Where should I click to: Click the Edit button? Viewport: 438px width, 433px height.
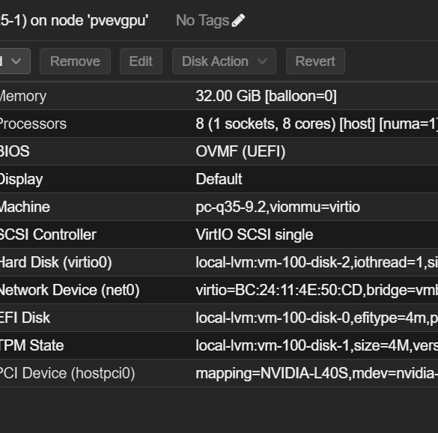click(141, 61)
